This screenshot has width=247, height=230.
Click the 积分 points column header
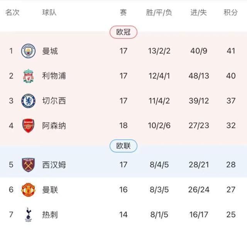click(231, 13)
